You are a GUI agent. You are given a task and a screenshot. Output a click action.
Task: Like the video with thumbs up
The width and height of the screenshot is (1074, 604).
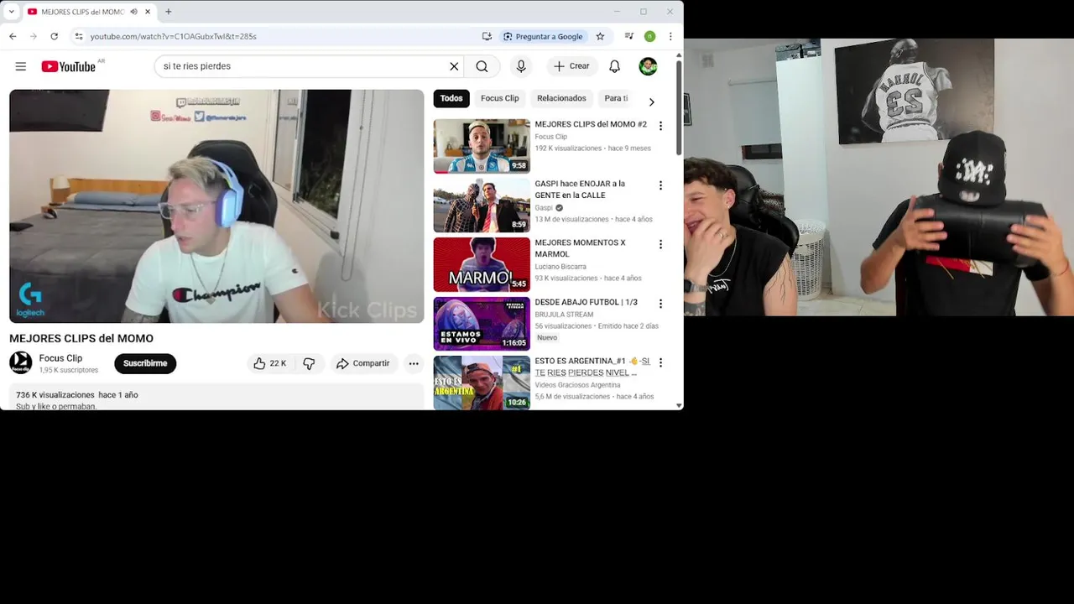pos(269,363)
